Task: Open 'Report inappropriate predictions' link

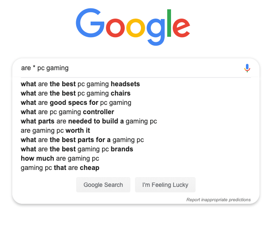Action: coord(218,200)
